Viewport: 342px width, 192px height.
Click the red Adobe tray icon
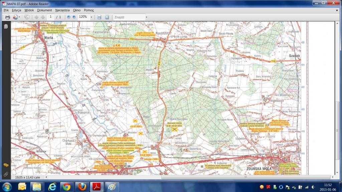pyautogui.click(x=268, y=187)
